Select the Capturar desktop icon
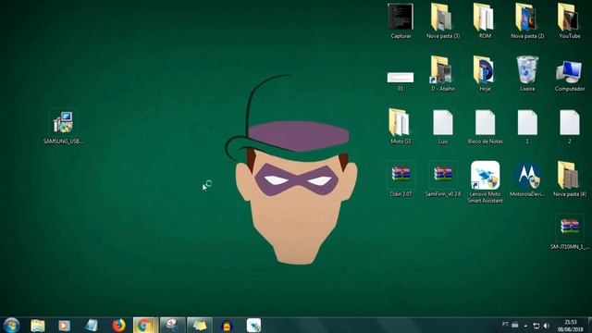This screenshot has width=592, height=333. (401, 21)
